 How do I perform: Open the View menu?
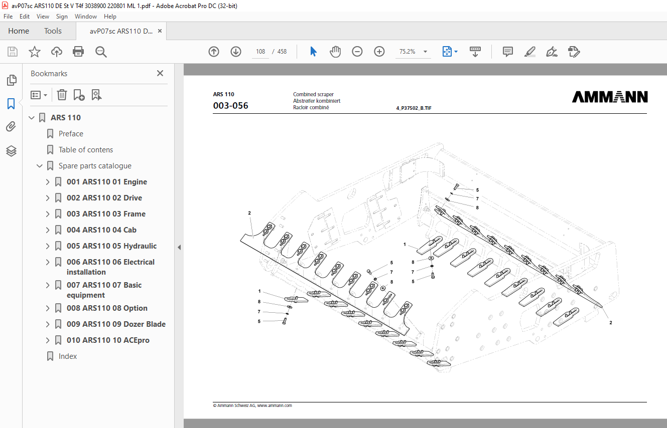[43, 17]
